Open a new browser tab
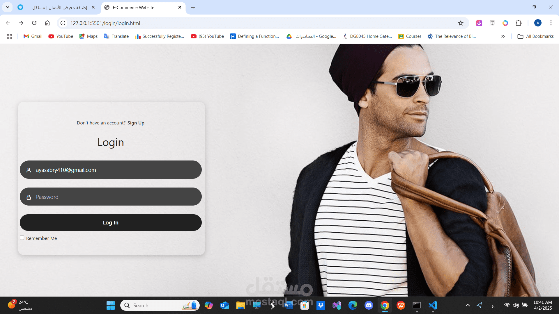 [193, 7]
